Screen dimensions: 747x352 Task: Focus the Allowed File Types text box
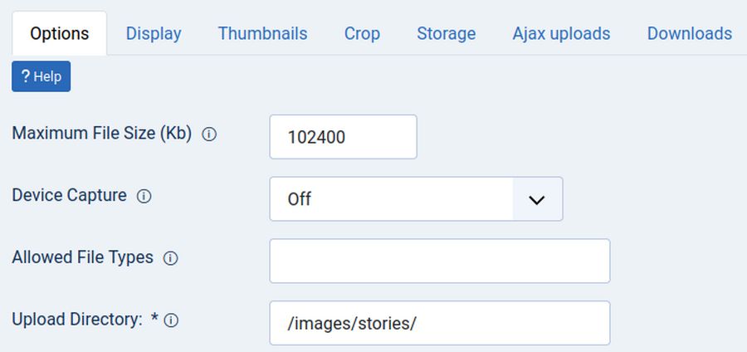(x=439, y=261)
